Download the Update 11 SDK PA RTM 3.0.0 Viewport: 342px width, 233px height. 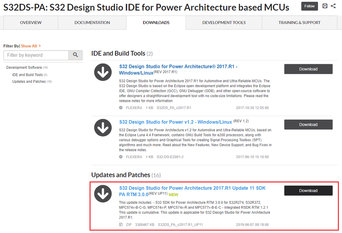[308, 191]
